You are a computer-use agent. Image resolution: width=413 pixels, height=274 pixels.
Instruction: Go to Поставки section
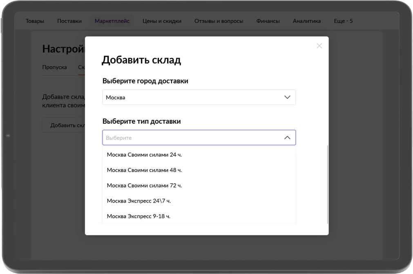click(69, 21)
